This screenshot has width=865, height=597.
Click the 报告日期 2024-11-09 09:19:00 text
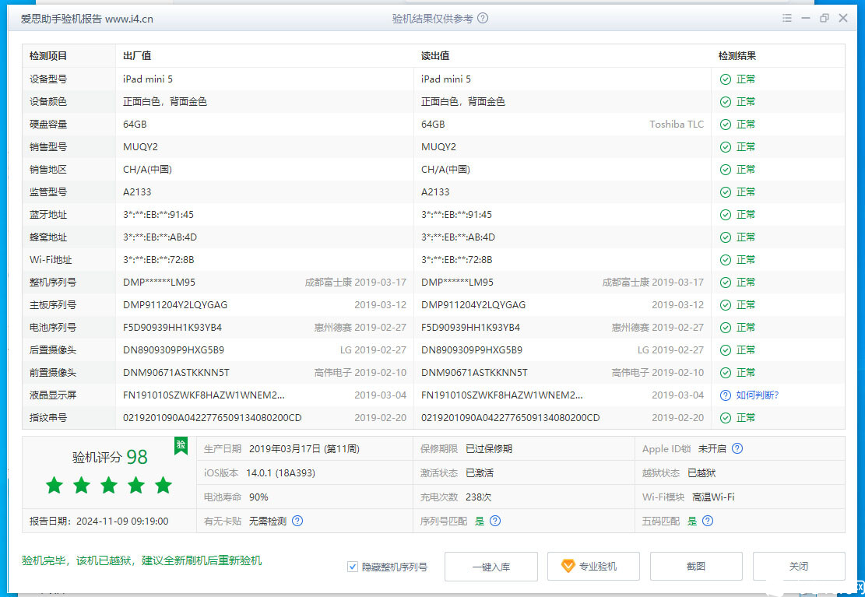pos(100,521)
